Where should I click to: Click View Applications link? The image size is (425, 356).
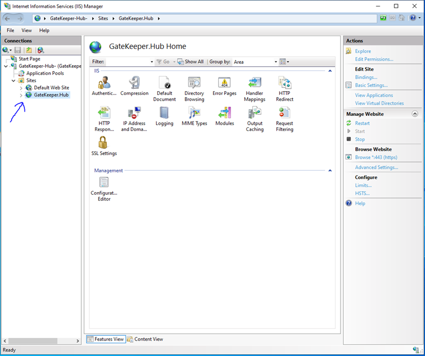pyautogui.click(x=374, y=95)
